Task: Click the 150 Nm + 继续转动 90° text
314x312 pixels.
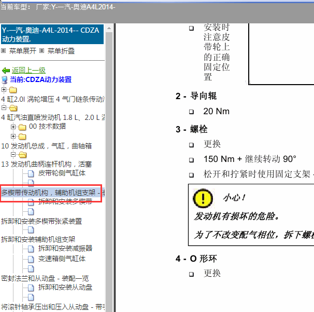Action: 250,159
